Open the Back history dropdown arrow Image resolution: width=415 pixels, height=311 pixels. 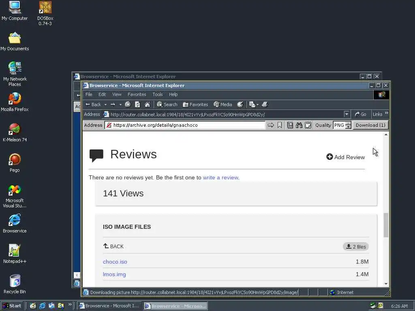(105, 105)
